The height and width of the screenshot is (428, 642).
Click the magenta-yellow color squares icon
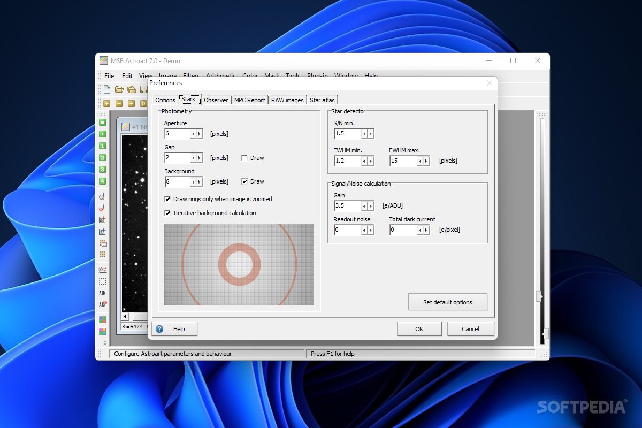pos(102,332)
